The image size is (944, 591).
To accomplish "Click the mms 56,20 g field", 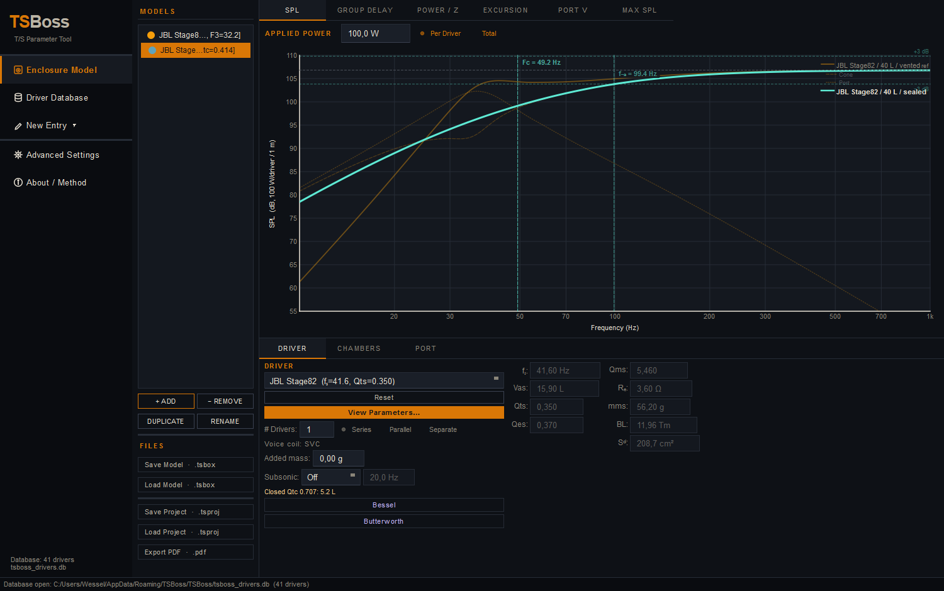I will coord(660,407).
